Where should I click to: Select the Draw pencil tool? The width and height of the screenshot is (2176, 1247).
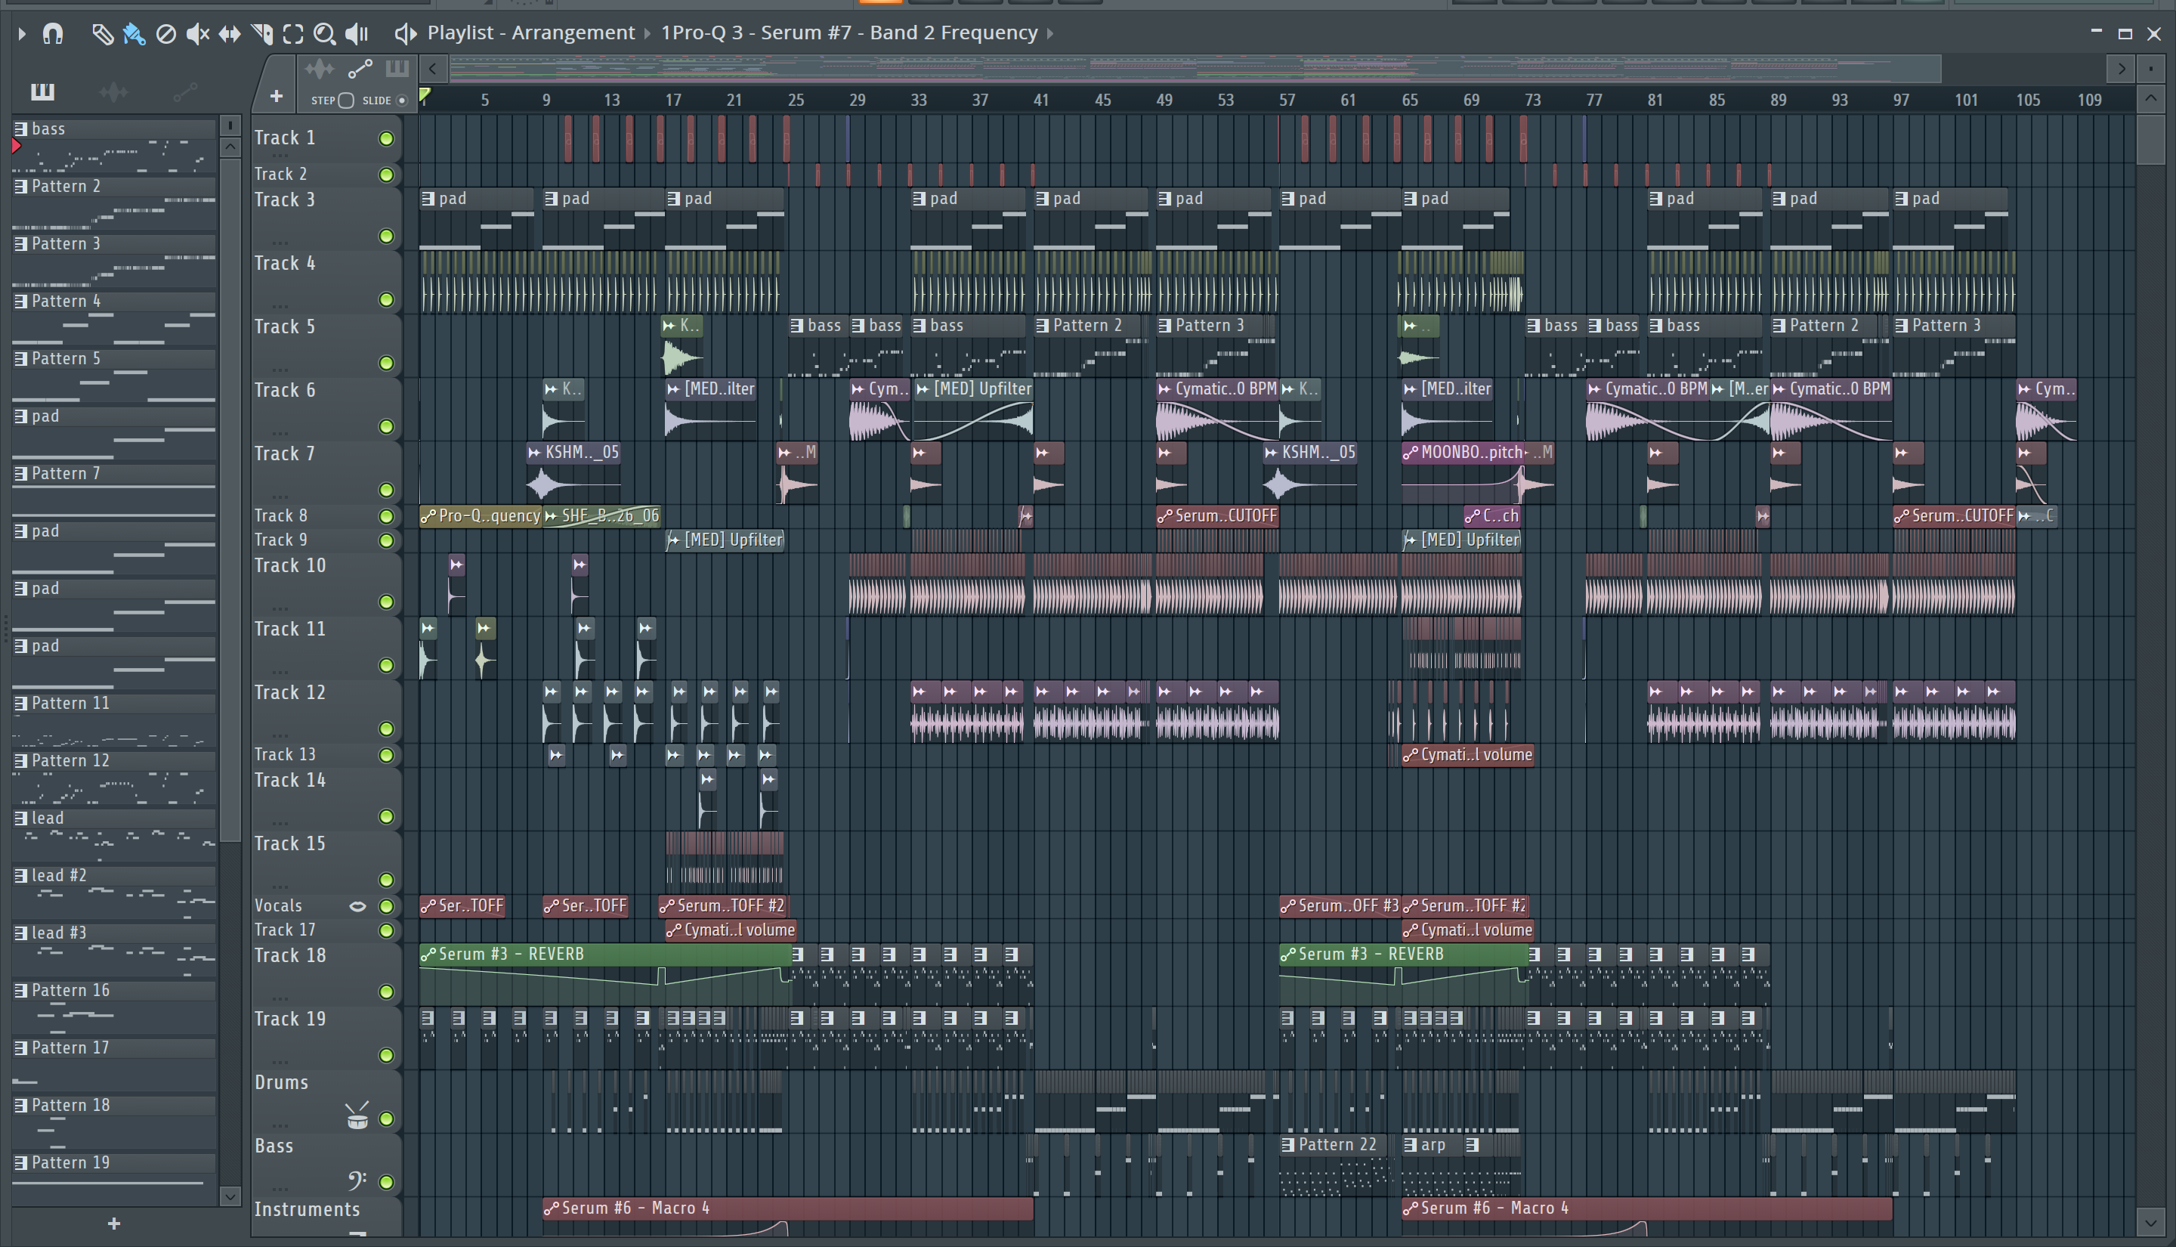[x=102, y=33]
